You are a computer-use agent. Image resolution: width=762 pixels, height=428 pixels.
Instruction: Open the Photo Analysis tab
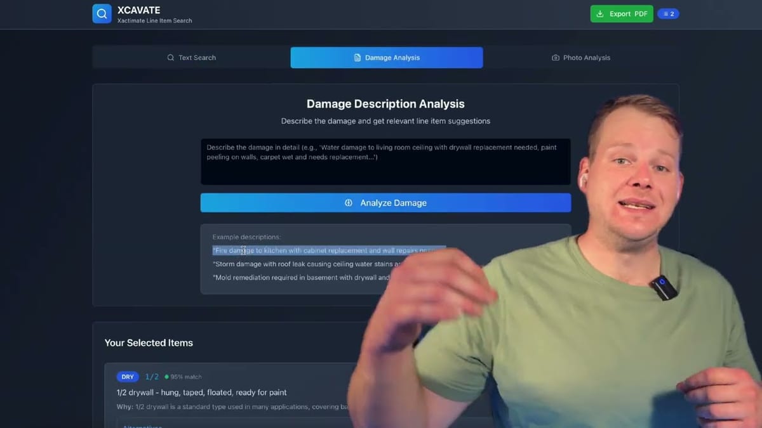(581, 58)
